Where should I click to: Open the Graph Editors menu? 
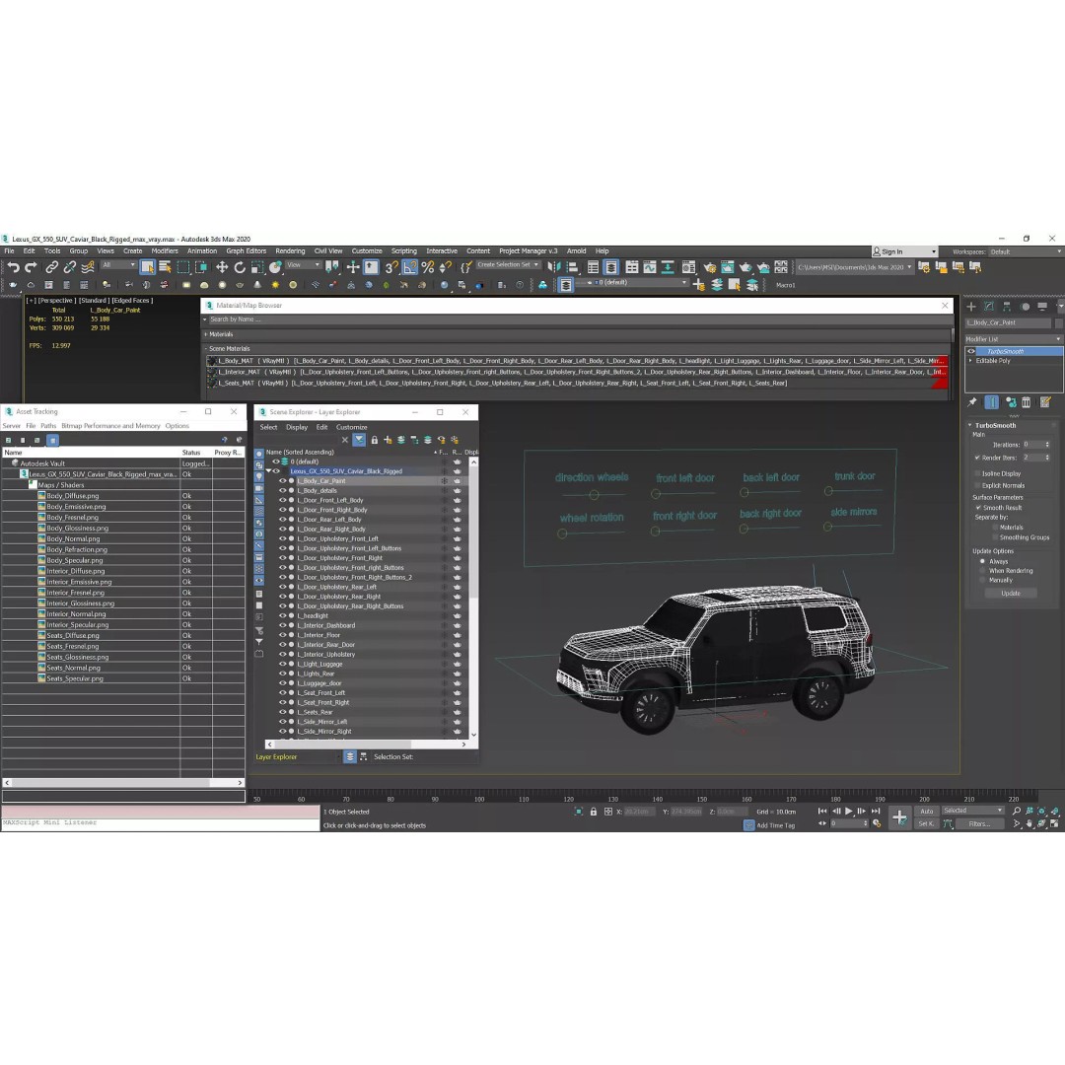246,251
